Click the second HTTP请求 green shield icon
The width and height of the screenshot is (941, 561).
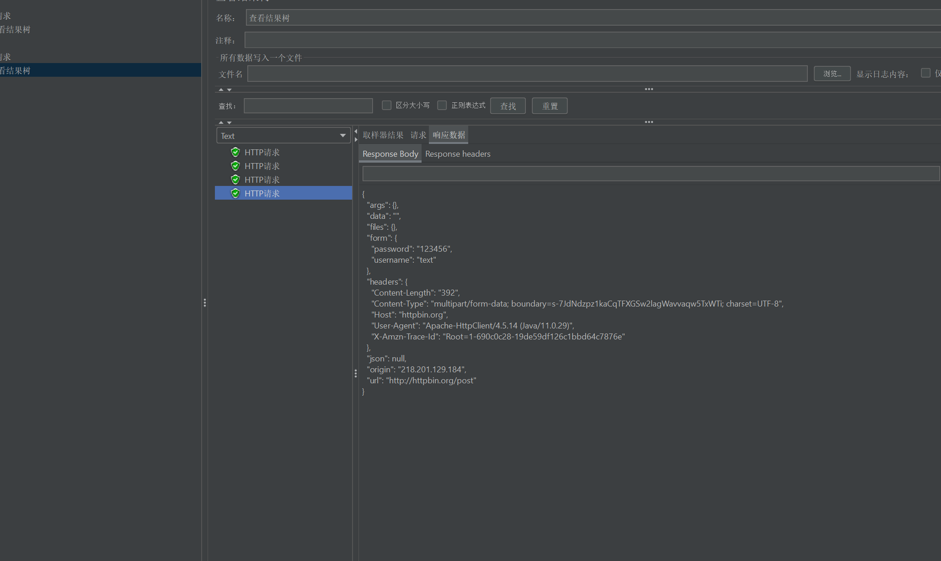[235, 166]
